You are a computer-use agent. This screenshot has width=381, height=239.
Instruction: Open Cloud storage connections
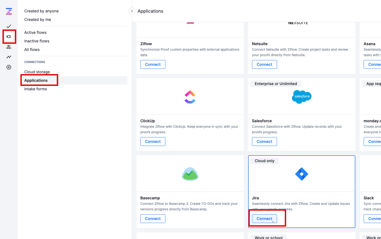pos(37,72)
